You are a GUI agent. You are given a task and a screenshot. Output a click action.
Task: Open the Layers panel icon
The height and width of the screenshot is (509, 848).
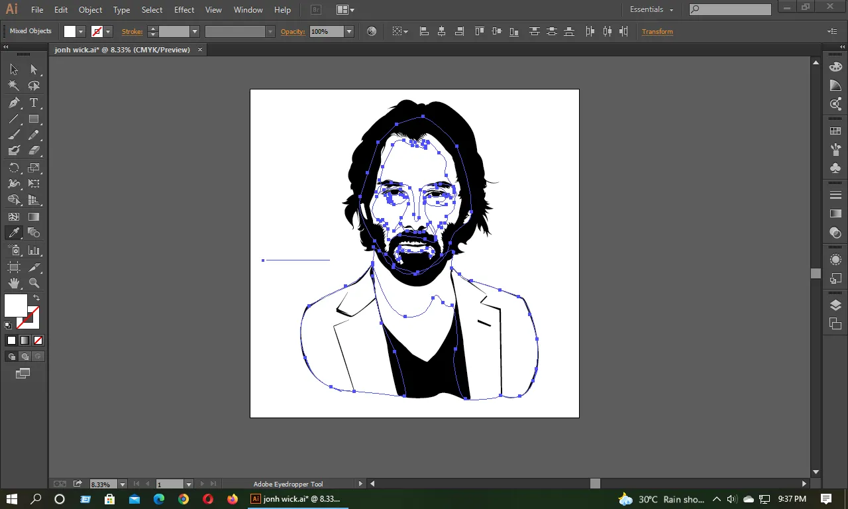835,305
